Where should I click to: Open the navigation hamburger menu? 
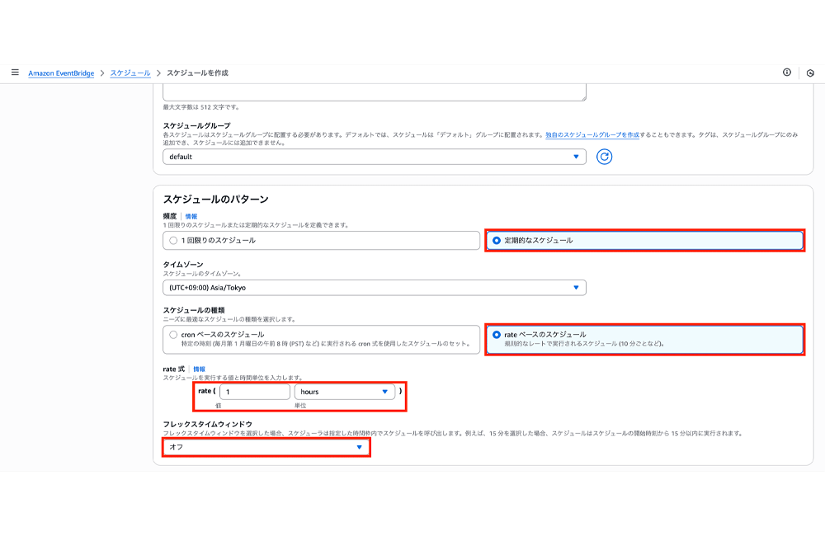coord(15,73)
